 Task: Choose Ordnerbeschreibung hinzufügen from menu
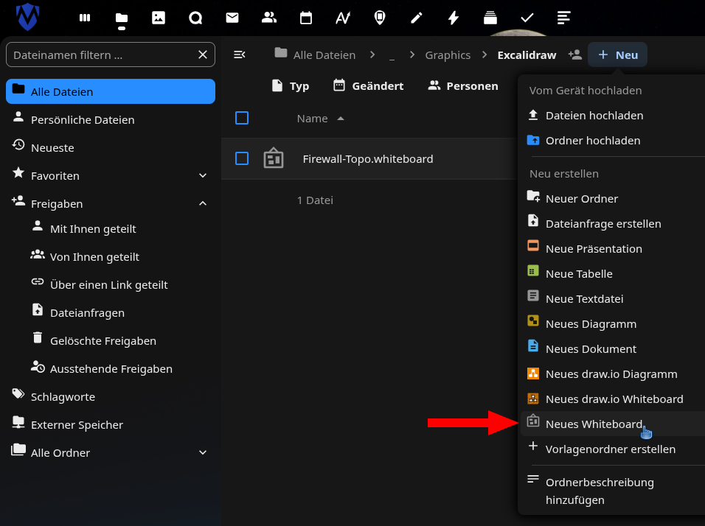click(612, 491)
